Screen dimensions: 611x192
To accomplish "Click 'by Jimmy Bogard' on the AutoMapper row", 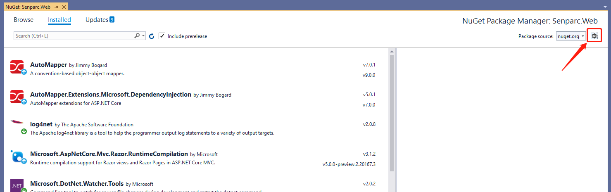I will tap(88, 65).
